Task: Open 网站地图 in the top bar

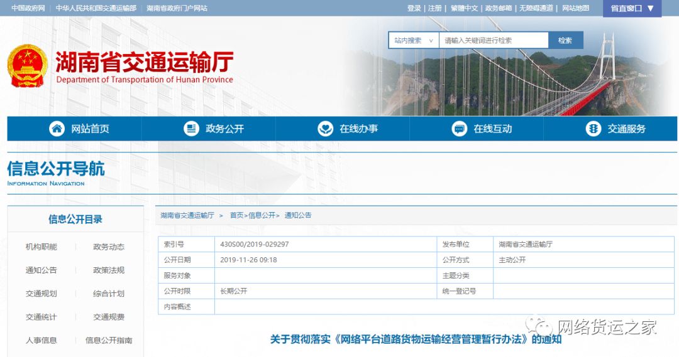Action: tap(575, 8)
